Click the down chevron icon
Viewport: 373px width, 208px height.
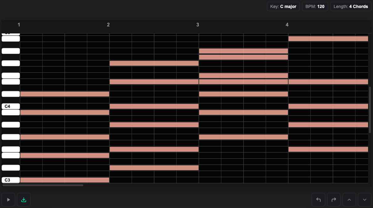coord(365,200)
